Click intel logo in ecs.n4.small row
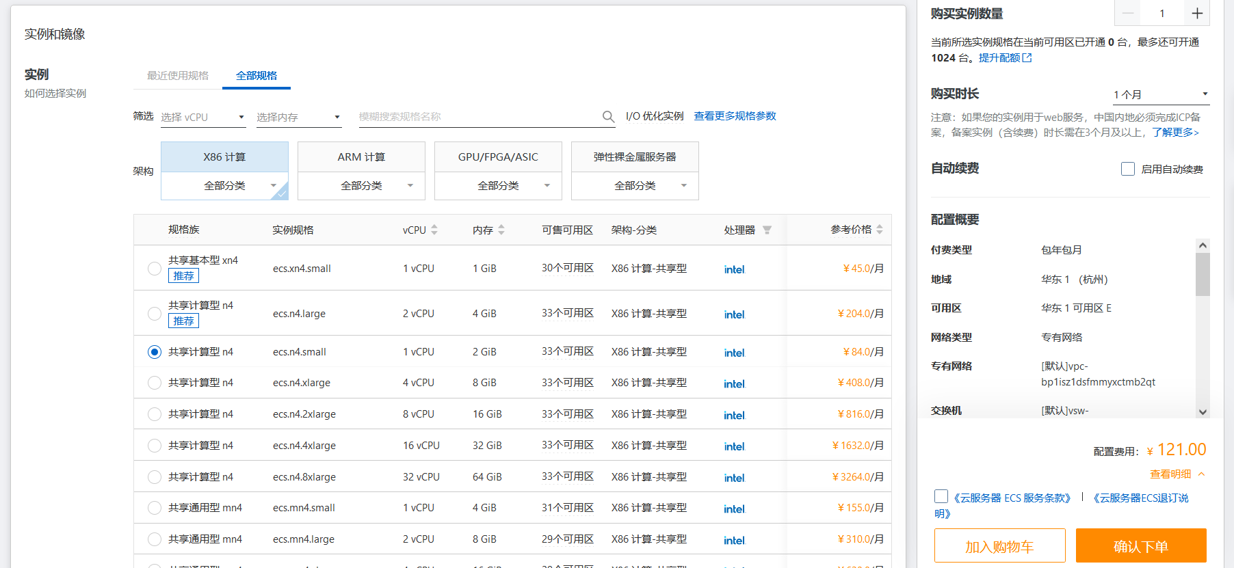 coord(734,353)
